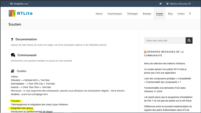Click the Tutoriels label
Screen dimensions: 201x113
click(x=16, y=101)
